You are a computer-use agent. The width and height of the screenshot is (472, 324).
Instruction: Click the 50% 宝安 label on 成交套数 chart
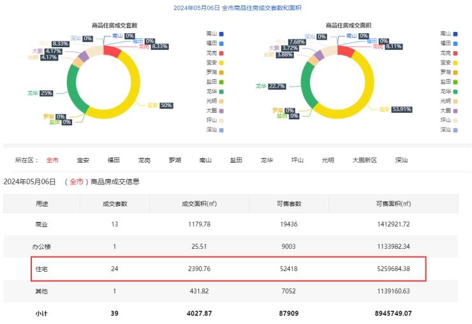pos(166,105)
